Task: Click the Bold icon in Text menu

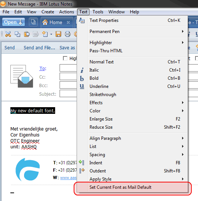Action: pyautogui.click(x=82, y=78)
